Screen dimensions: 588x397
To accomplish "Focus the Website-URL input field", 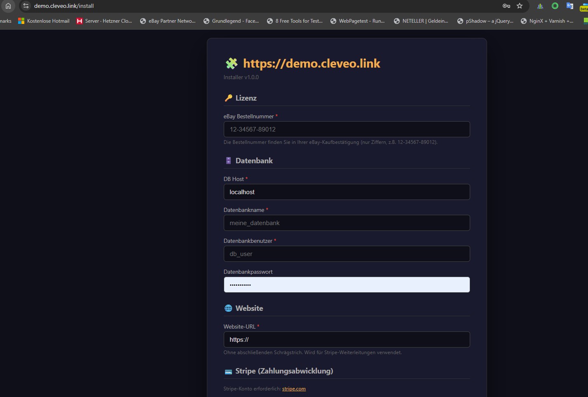I will click(x=347, y=340).
